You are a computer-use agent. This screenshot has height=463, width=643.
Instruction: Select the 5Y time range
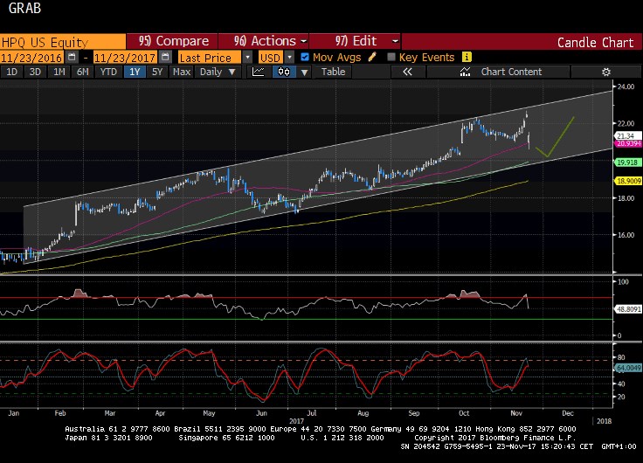[x=157, y=72]
